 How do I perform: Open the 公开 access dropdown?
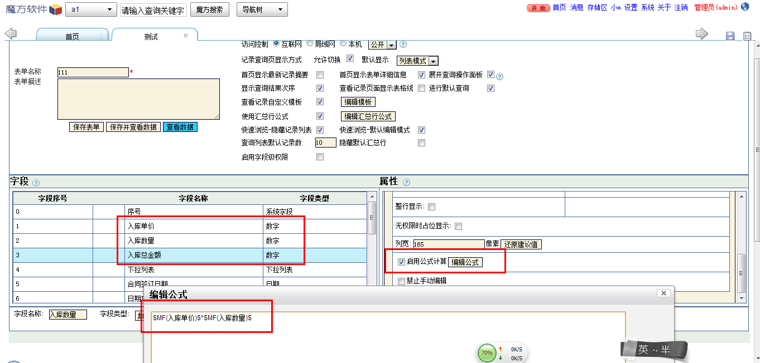pos(382,45)
